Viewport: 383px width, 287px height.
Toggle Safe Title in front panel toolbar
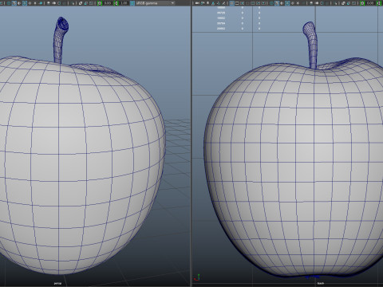[x=263, y=3]
